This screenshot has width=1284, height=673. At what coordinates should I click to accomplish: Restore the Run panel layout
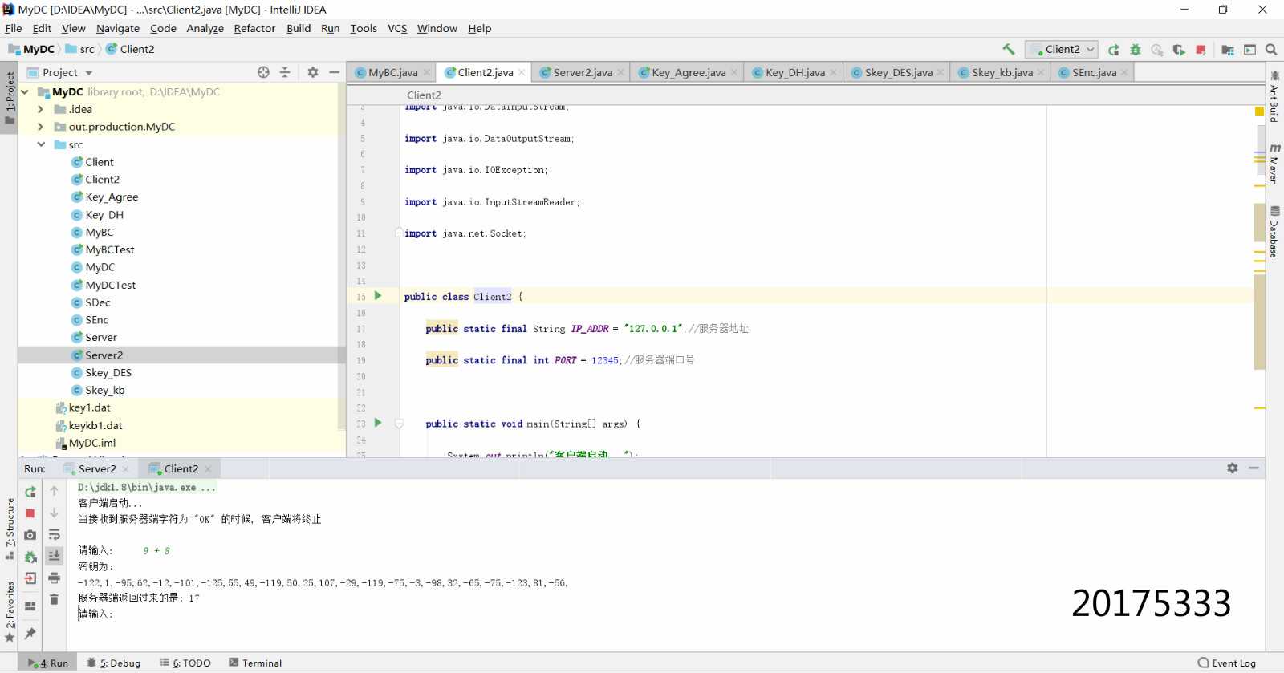30,606
